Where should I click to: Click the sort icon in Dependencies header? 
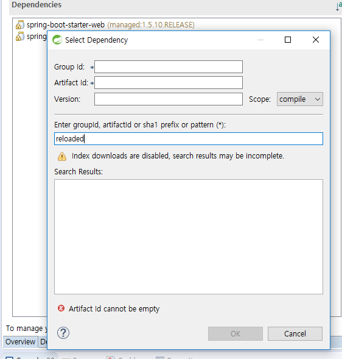coord(339,7)
